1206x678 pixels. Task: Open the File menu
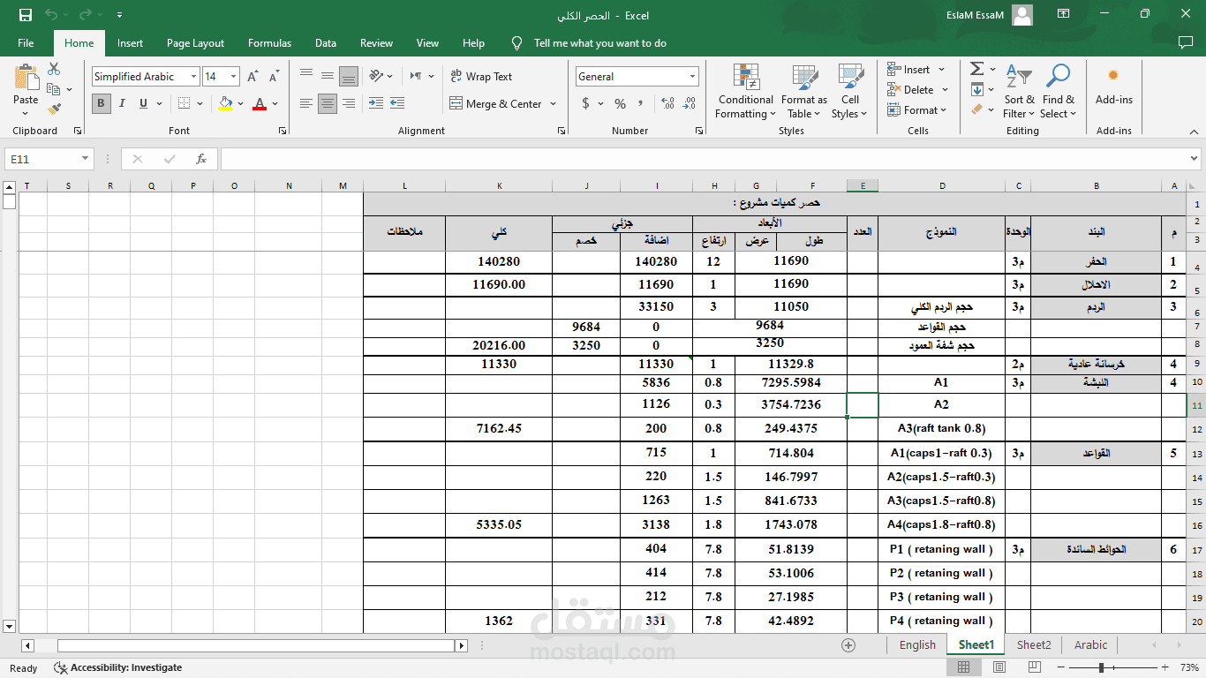click(26, 42)
